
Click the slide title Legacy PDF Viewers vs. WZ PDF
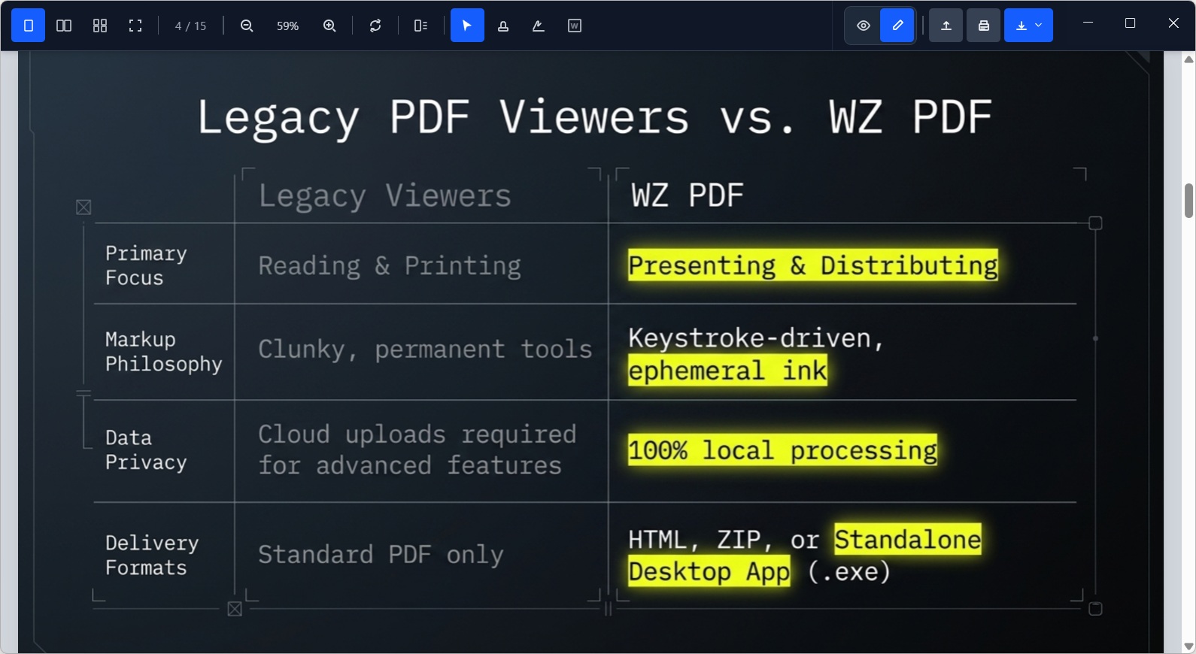pyautogui.click(x=594, y=117)
